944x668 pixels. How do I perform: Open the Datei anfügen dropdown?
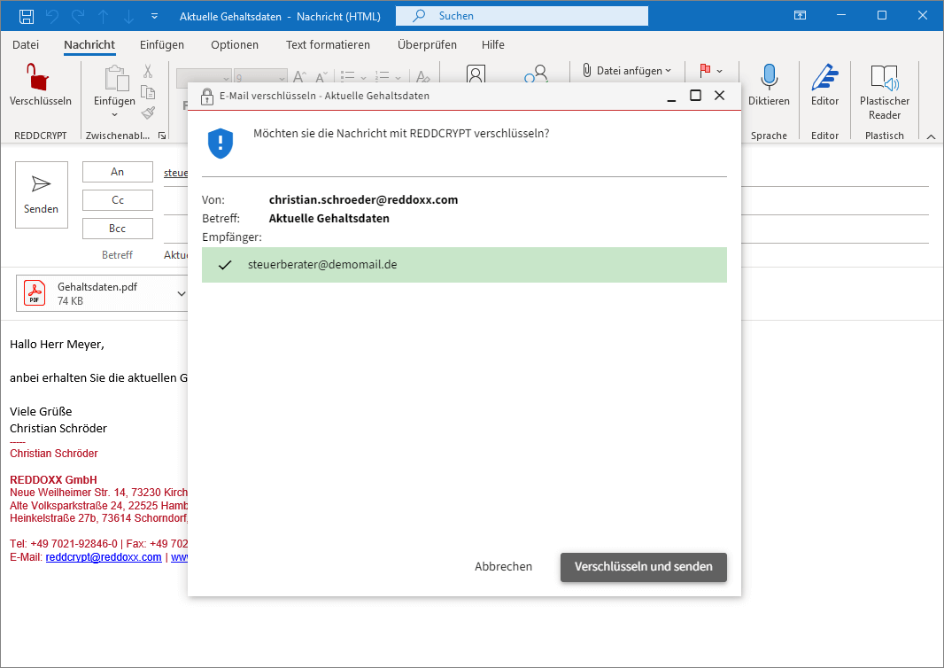[x=627, y=71]
